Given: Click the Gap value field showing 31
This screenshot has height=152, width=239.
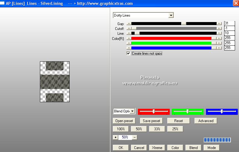Looking at the screenshot, I should coord(230,23).
